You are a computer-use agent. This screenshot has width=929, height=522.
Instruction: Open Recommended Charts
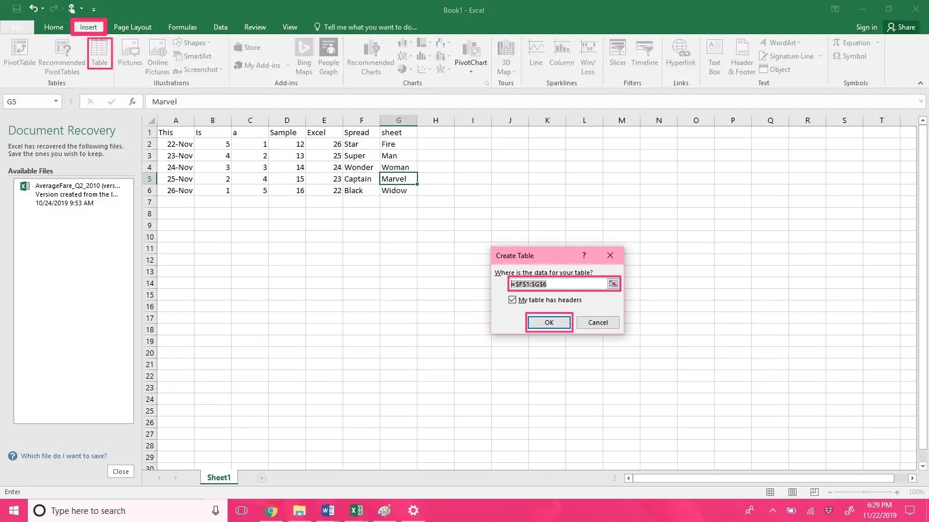pyautogui.click(x=370, y=57)
